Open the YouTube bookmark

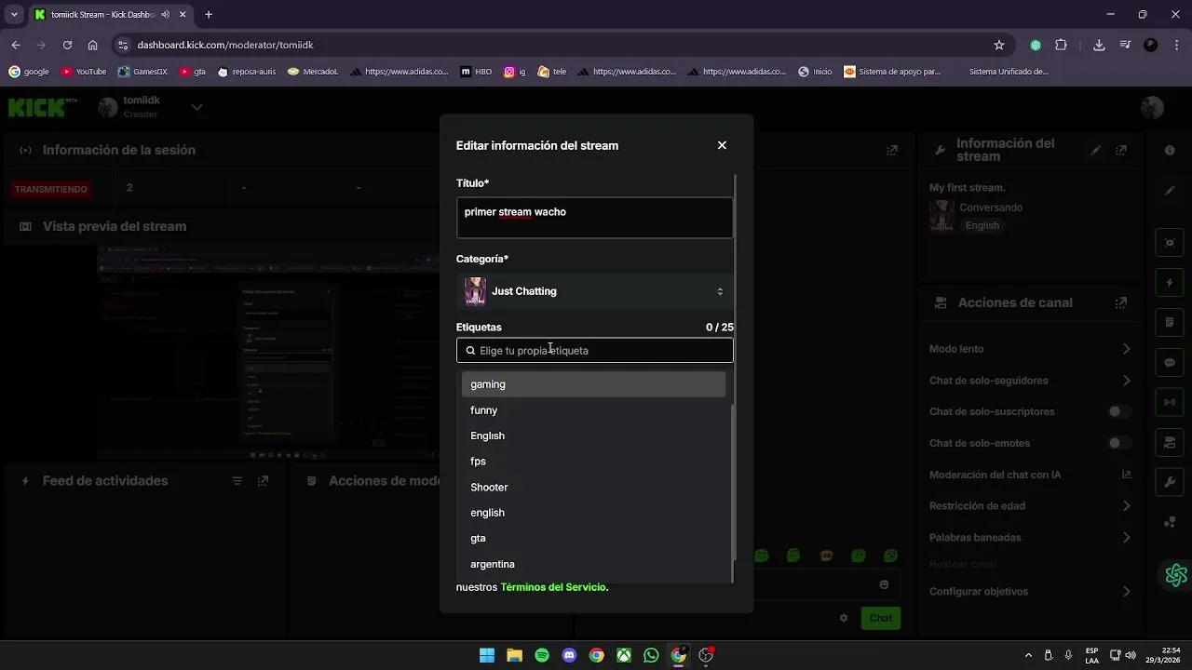pyautogui.click(x=84, y=71)
